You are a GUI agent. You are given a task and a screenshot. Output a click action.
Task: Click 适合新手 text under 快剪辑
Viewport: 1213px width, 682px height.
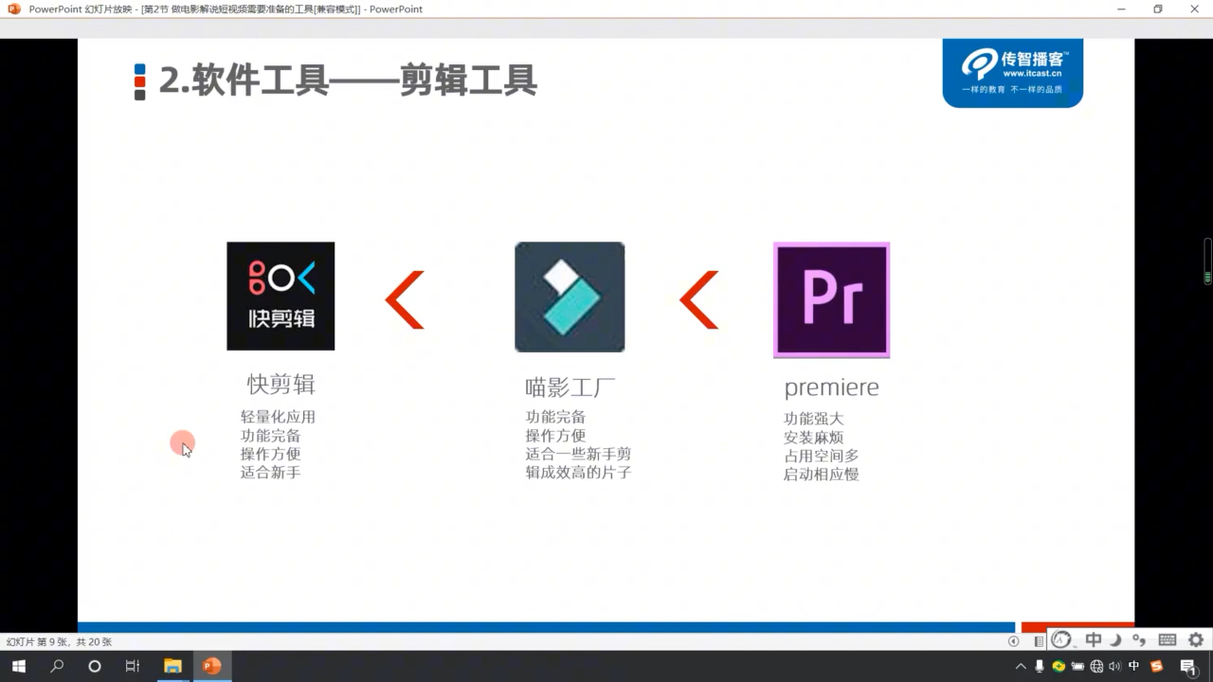(270, 472)
